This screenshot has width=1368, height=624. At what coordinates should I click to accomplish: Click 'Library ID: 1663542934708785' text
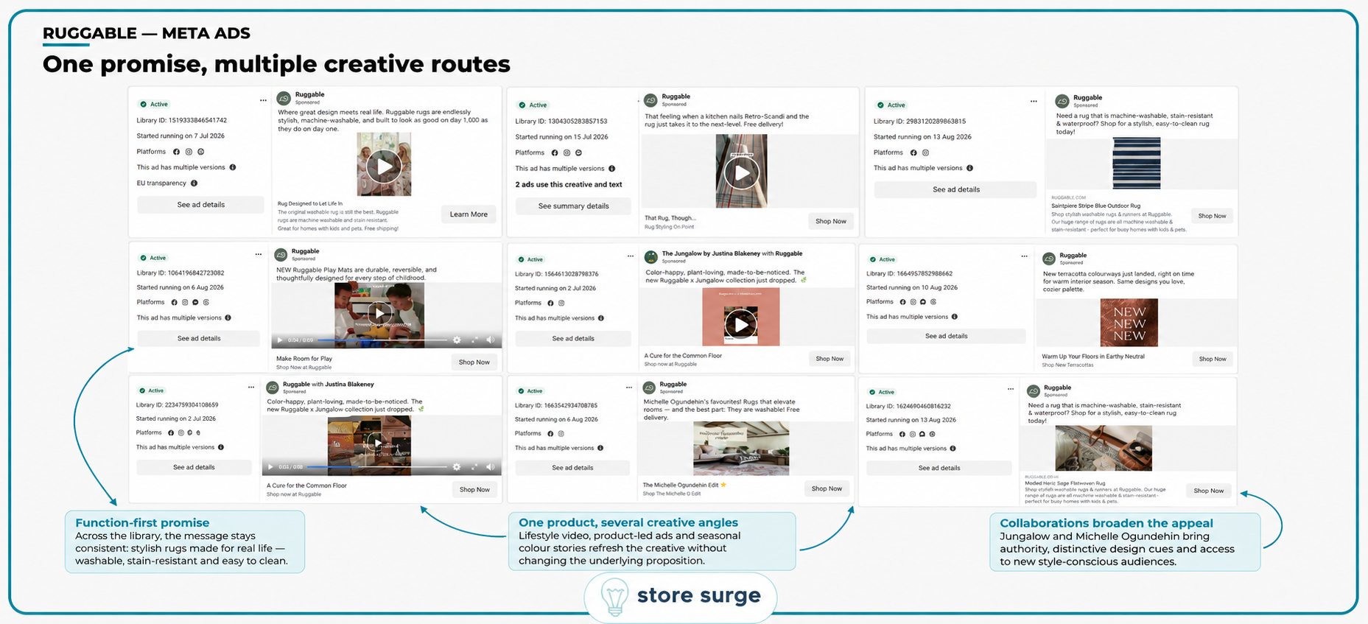coord(556,406)
